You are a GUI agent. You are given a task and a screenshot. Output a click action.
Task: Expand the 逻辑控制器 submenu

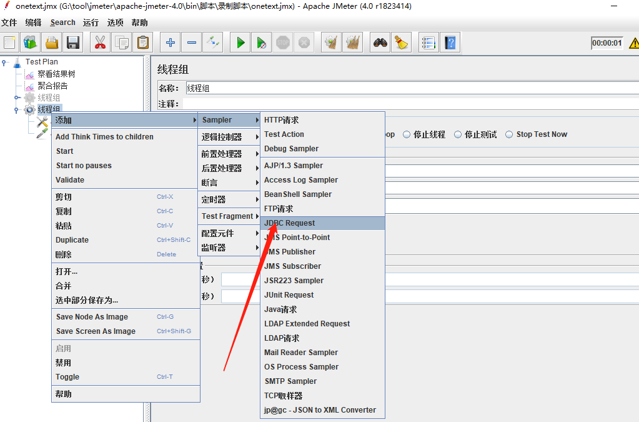coord(230,137)
